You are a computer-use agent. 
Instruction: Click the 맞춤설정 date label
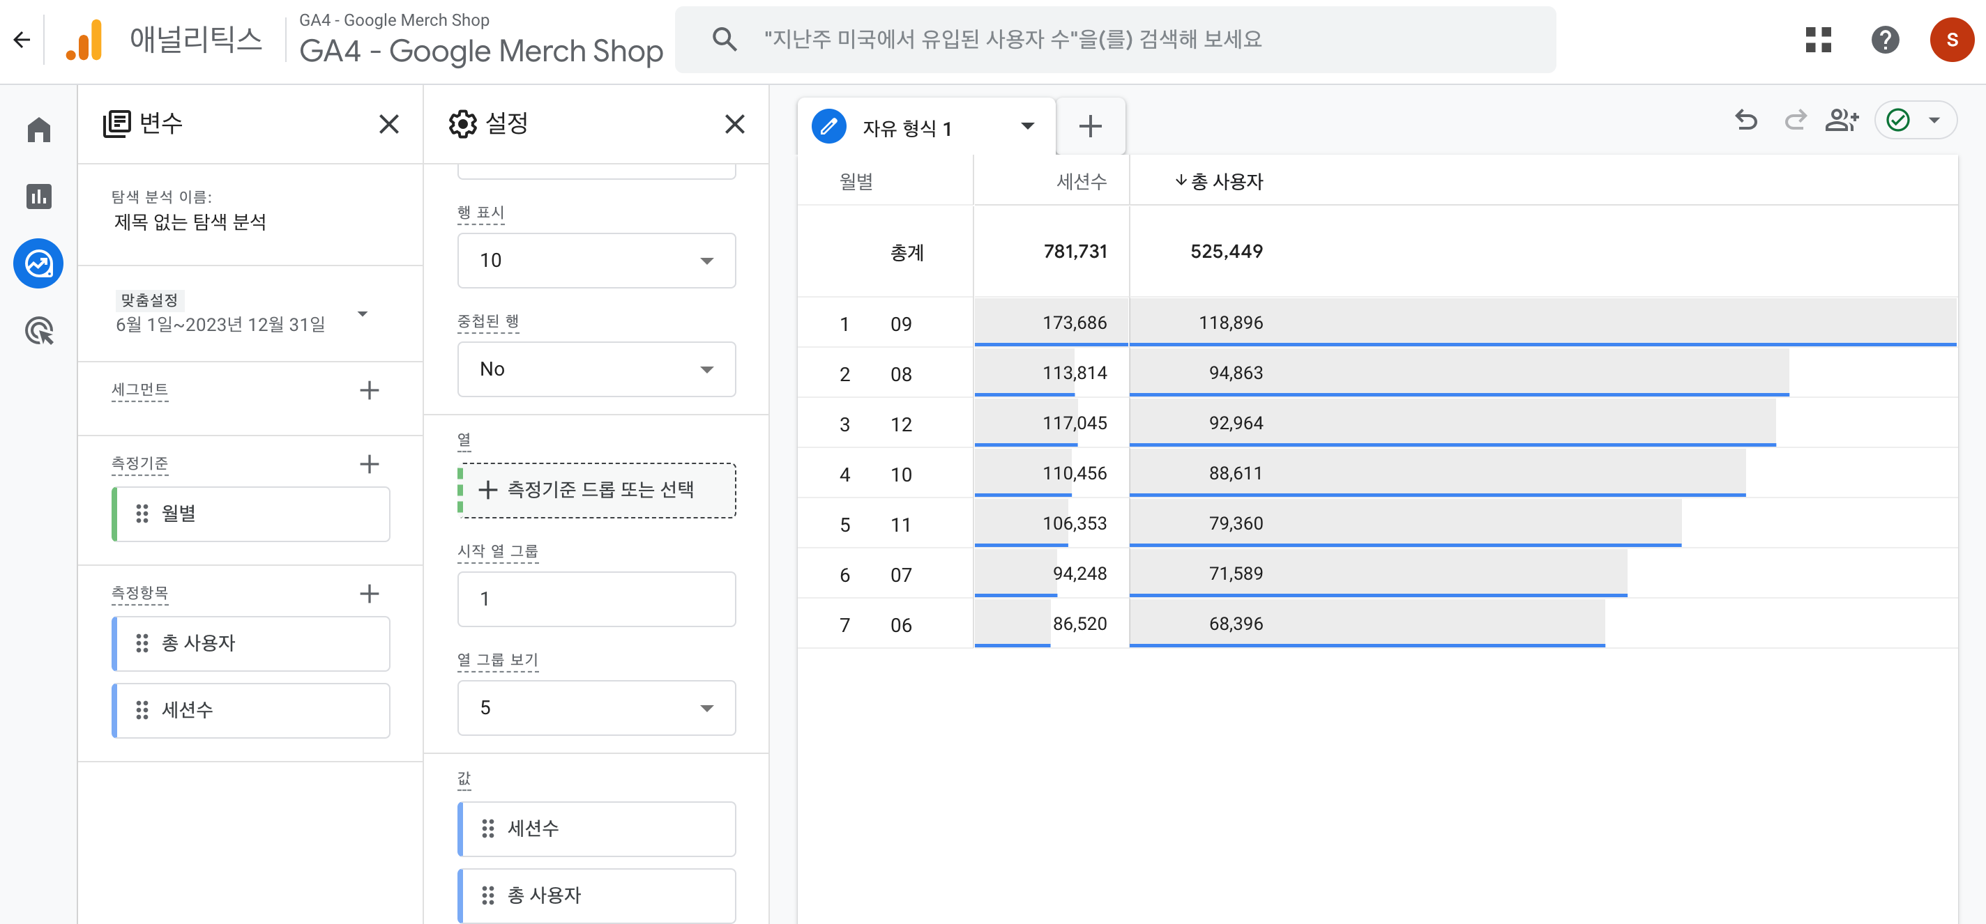pos(149,300)
